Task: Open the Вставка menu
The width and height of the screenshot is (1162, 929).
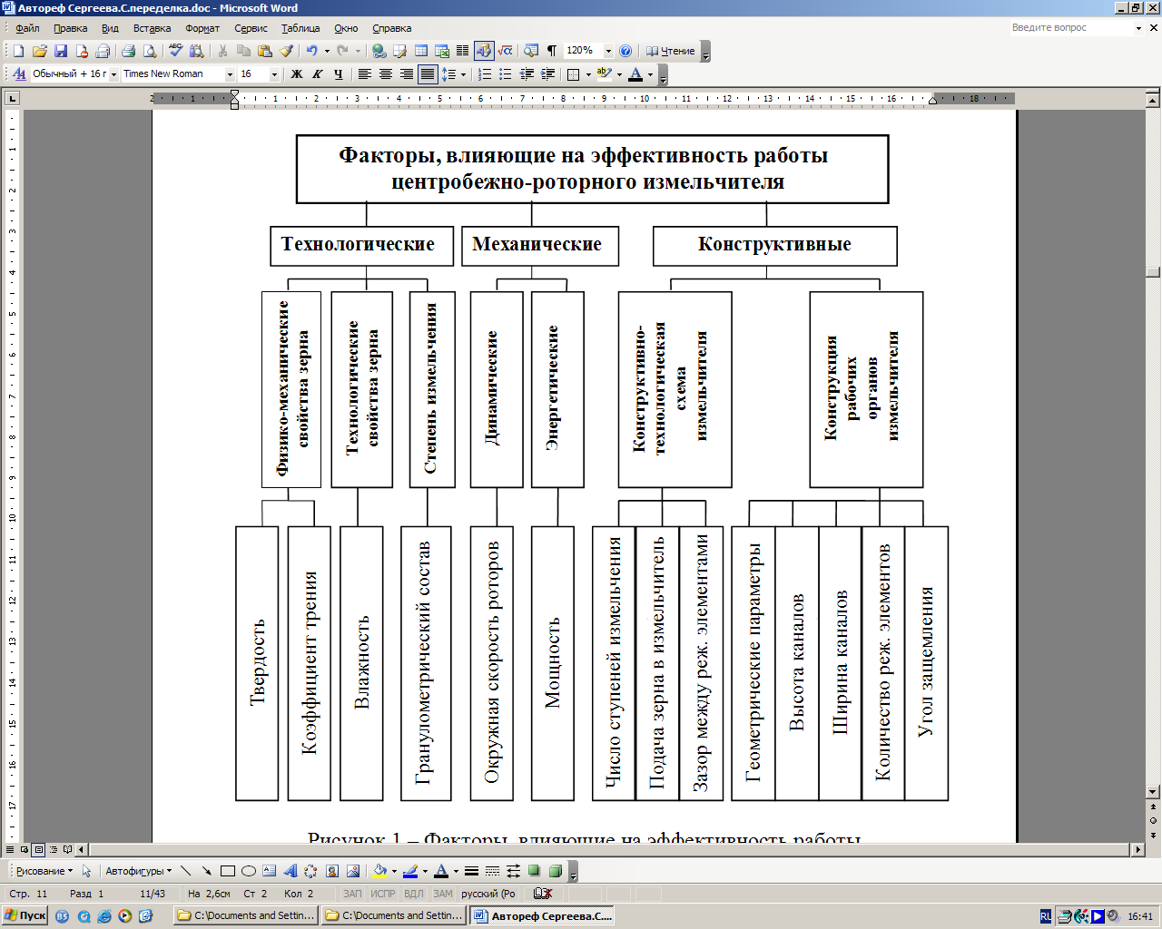Action: coord(152,28)
